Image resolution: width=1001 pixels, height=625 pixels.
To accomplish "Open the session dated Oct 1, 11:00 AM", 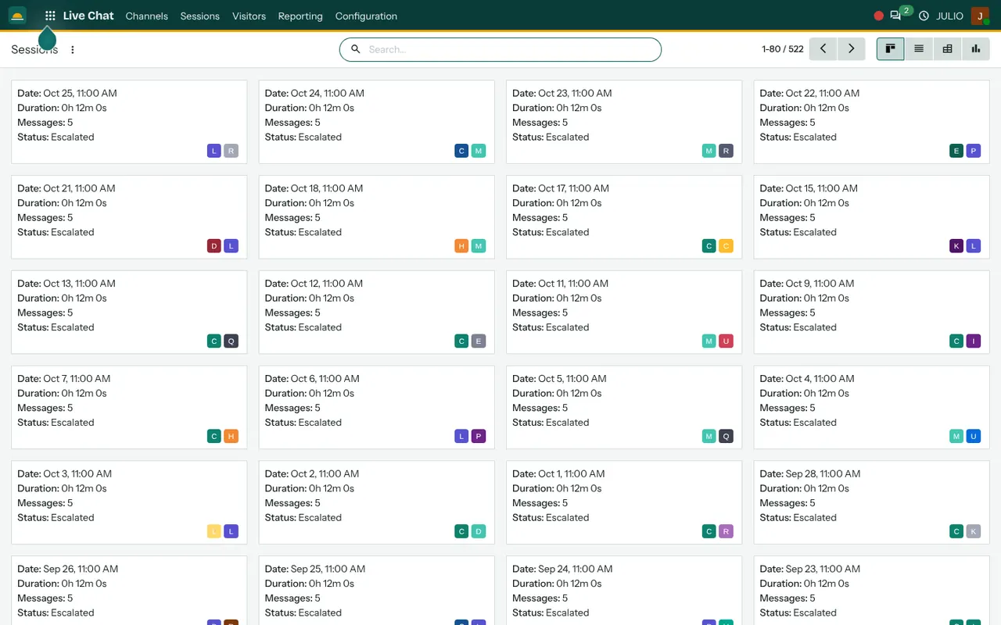I will coord(624,503).
